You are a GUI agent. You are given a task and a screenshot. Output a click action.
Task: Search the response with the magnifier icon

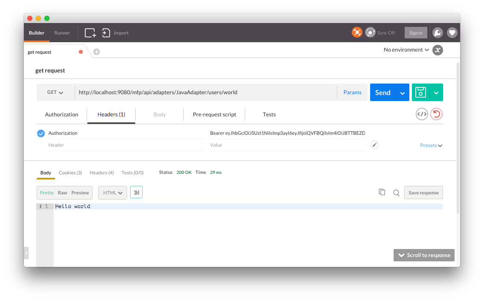396,193
